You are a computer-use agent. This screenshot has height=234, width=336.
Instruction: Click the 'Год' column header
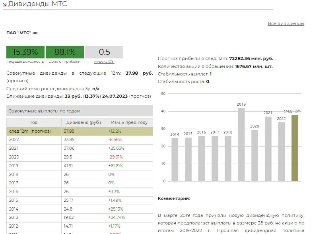(x=34, y=122)
